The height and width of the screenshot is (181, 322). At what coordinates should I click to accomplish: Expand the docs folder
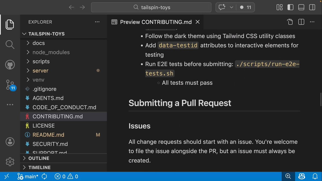click(63, 43)
